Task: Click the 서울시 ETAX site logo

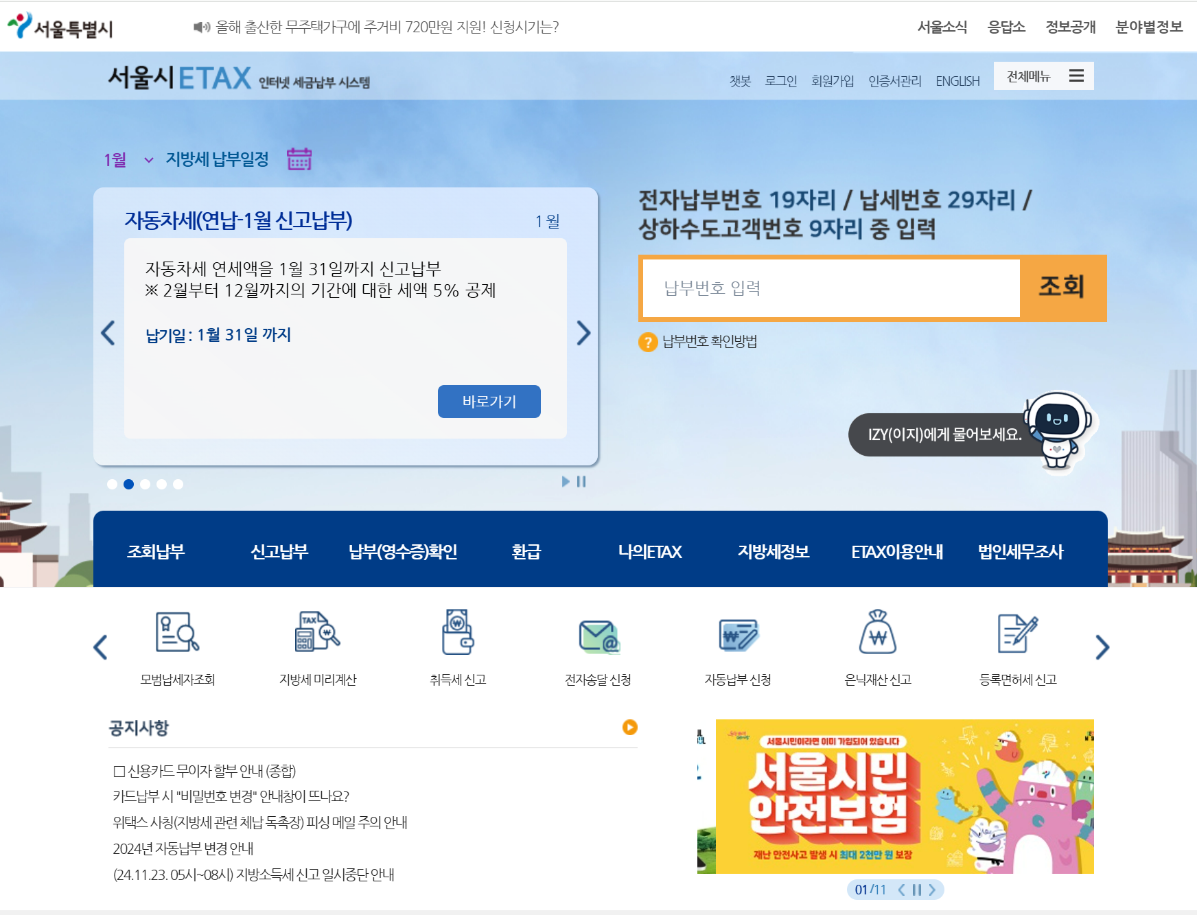Action: [238, 78]
